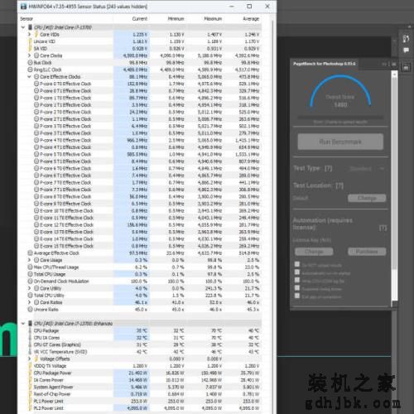Click Change button under License Key

click(x=314, y=252)
